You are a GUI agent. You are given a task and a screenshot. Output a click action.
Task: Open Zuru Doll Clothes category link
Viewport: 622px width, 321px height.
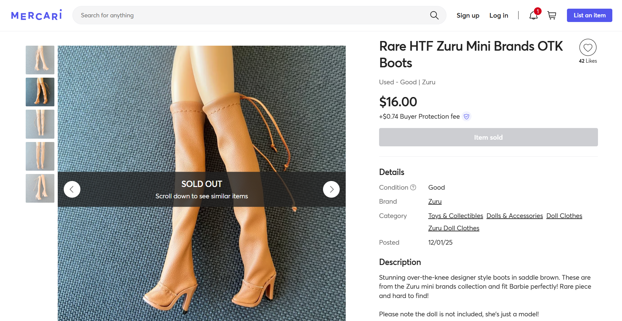tap(453, 228)
